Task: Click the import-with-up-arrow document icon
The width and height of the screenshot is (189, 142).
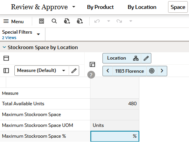Action: tap(80, 21)
